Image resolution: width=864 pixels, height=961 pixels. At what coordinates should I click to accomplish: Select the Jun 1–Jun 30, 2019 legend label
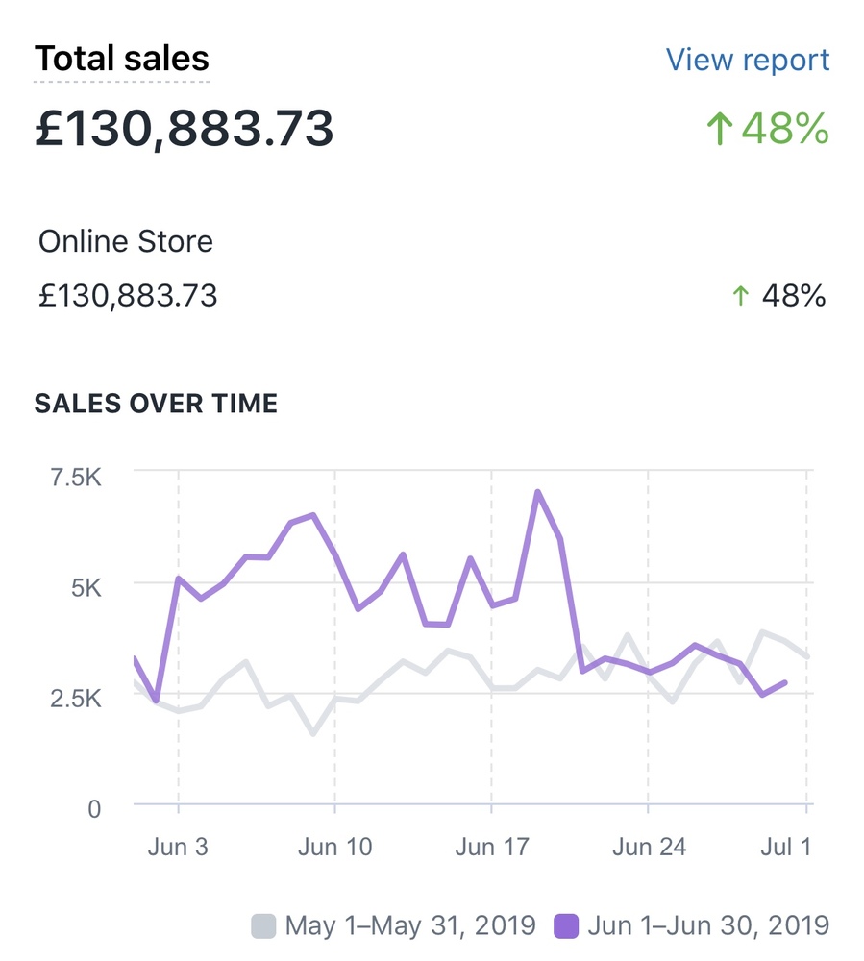(x=707, y=925)
